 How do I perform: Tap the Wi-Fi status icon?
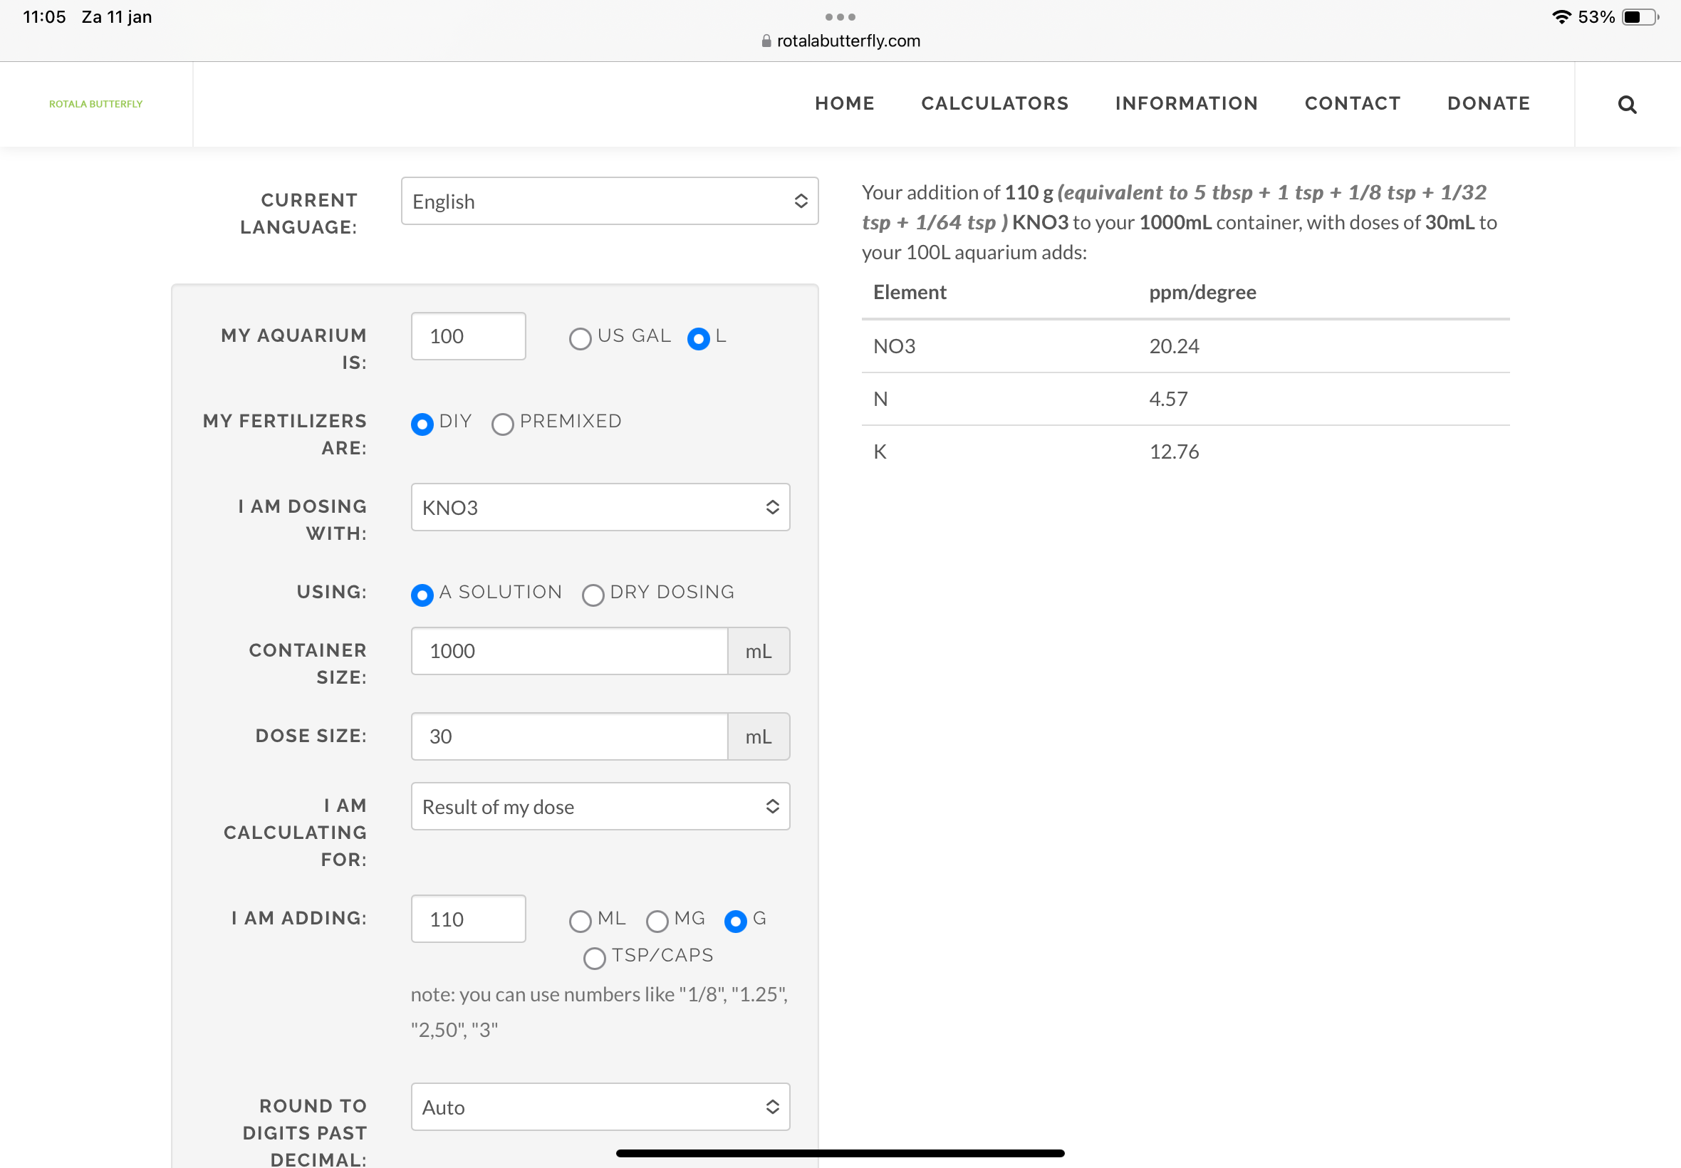[1561, 17]
